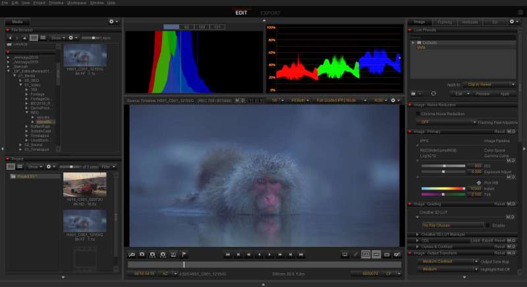Expand the 02_Sound folder
Viewport: 527px width, 287px height.
pos(20,145)
